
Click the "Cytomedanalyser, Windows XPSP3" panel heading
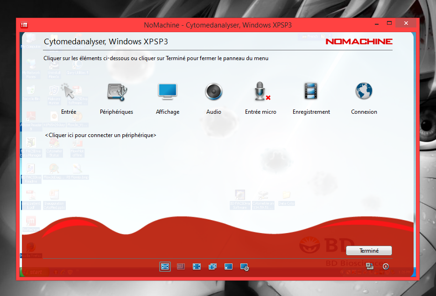click(106, 41)
